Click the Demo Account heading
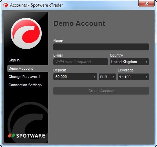Image resolution: width=157 pixels, height=147 pixels. (x=79, y=23)
